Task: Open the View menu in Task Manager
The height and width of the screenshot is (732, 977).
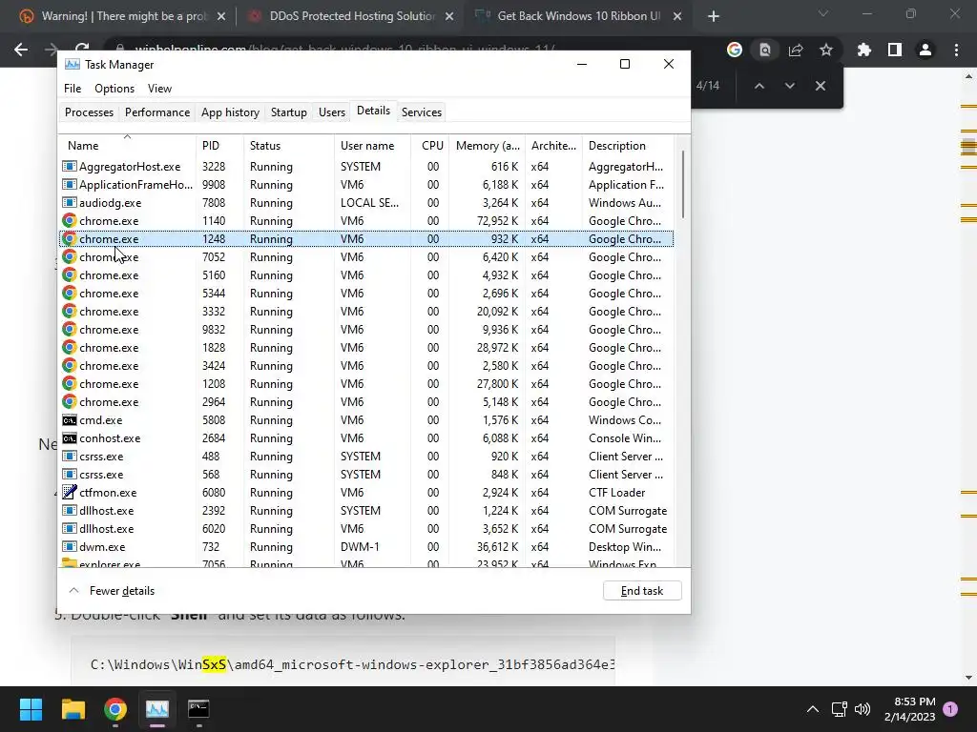Action: click(x=159, y=89)
